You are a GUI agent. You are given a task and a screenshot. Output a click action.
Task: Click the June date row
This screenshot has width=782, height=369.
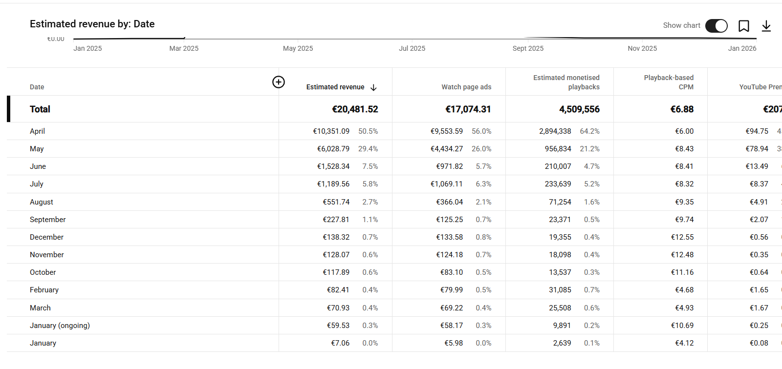point(38,166)
